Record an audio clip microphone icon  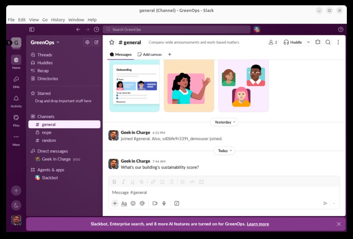click(164, 203)
